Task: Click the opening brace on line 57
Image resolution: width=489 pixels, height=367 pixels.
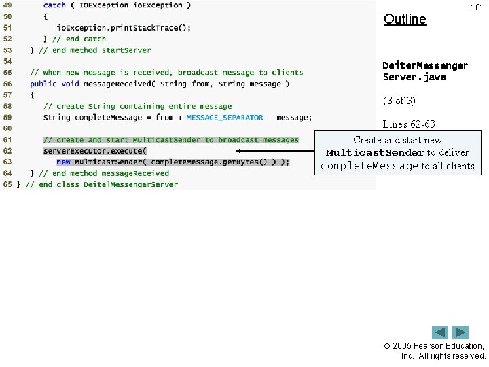Action: coord(32,95)
